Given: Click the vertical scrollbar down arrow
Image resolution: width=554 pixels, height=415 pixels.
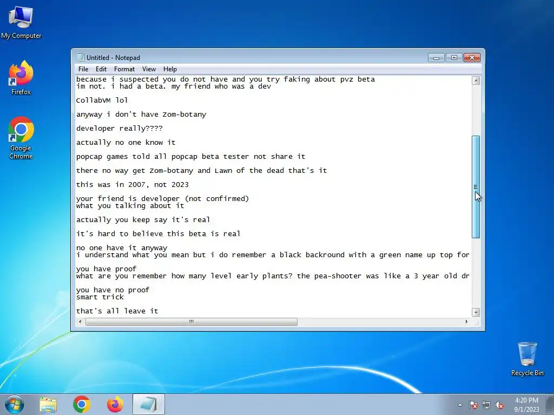Looking at the screenshot, I should tap(476, 312).
